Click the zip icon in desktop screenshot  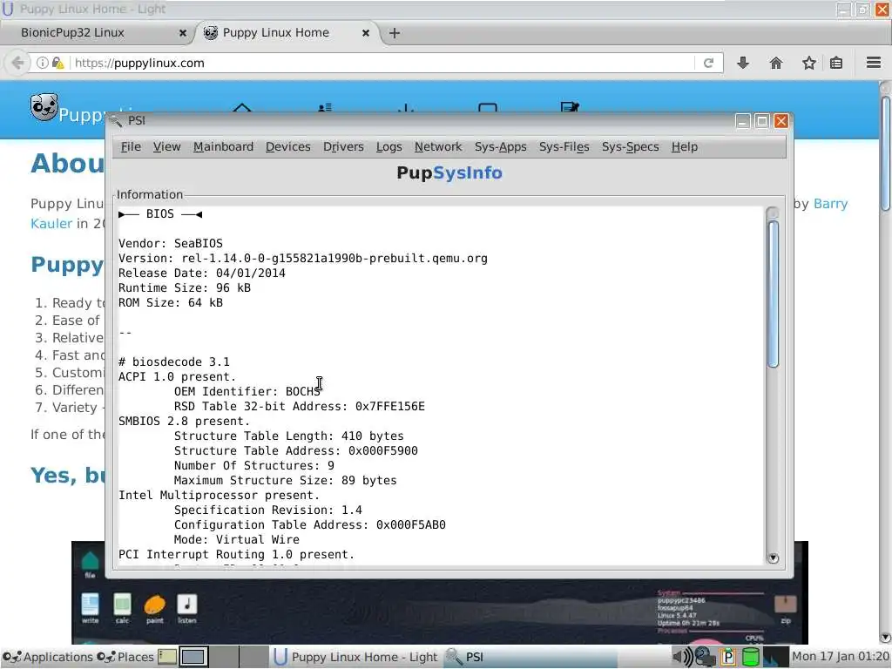[786, 608]
